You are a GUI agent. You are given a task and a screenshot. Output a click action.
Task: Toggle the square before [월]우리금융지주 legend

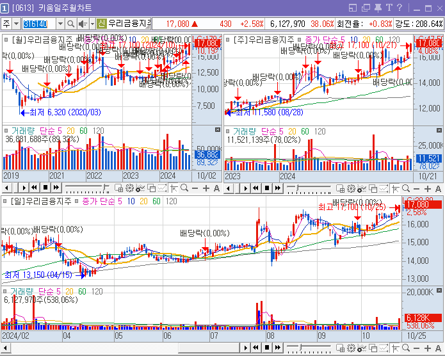coord(6,40)
